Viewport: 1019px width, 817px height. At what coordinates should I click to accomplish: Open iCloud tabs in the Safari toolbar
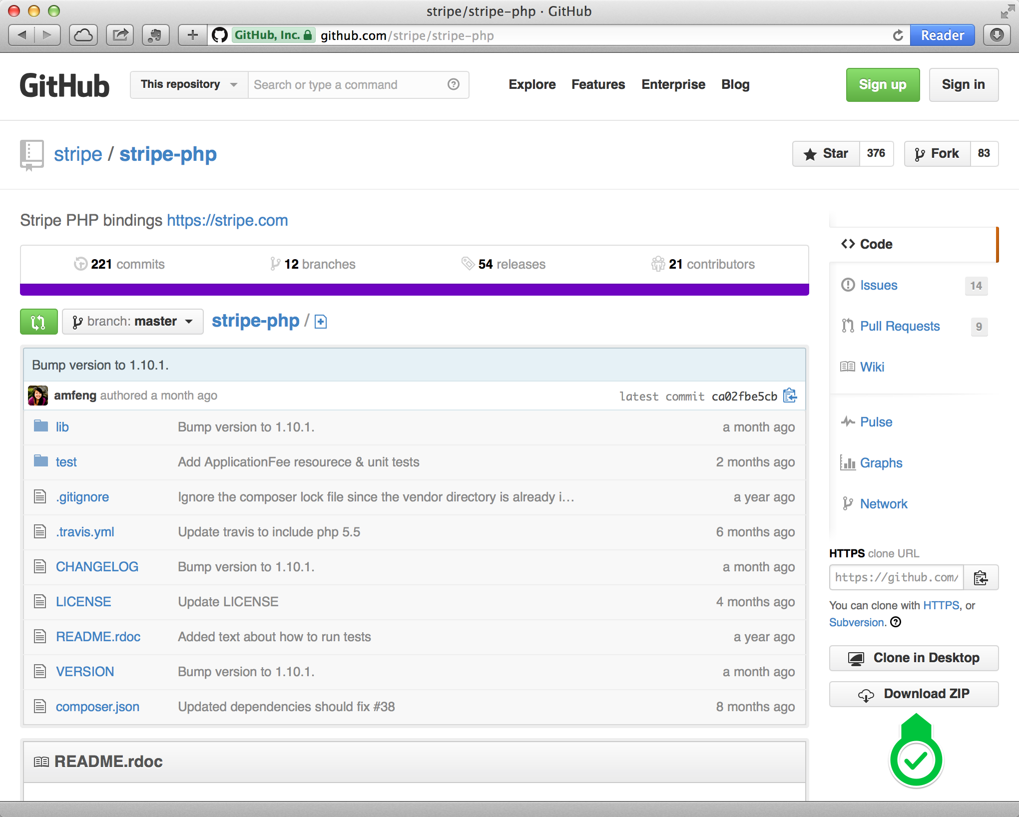(x=83, y=35)
